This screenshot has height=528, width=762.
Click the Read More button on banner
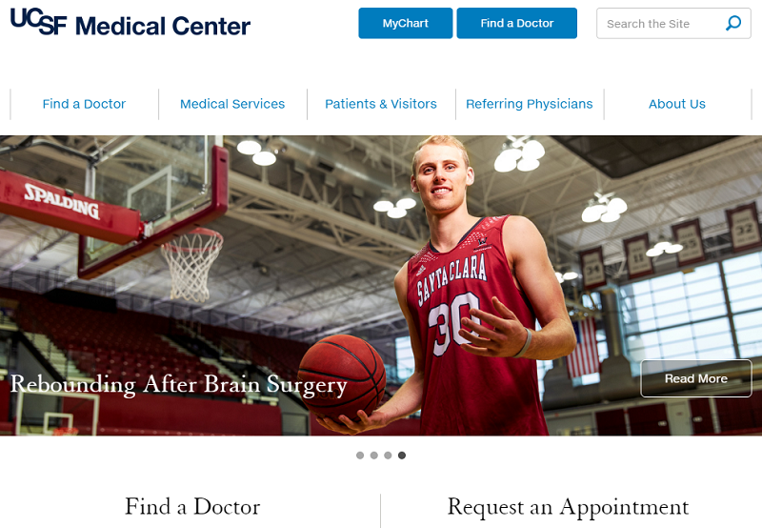pos(696,378)
